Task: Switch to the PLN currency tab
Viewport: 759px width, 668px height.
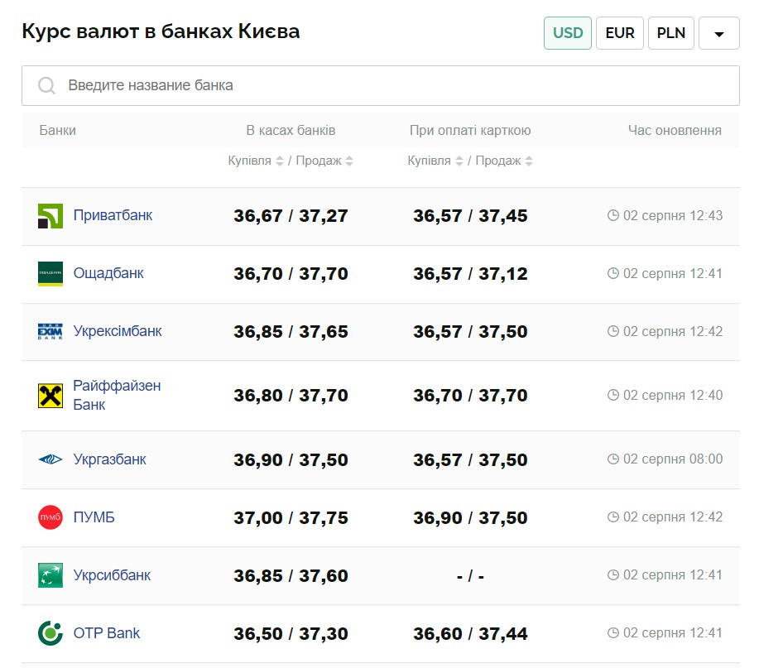Action: point(671,33)
